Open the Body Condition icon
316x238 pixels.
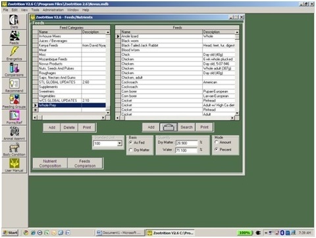tap(14, 149)
